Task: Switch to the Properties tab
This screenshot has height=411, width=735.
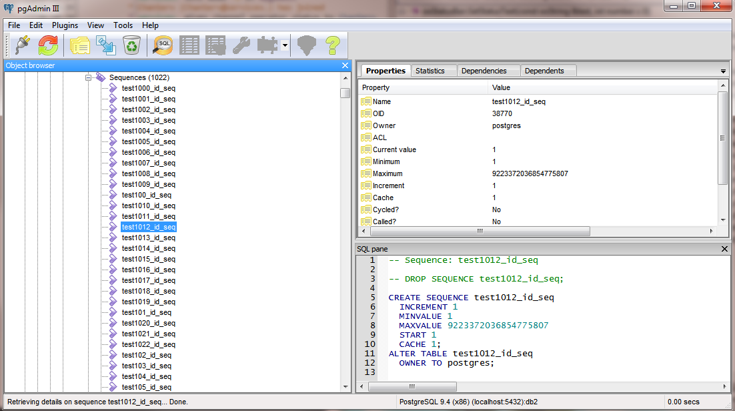Action: [x=386, y=71]
